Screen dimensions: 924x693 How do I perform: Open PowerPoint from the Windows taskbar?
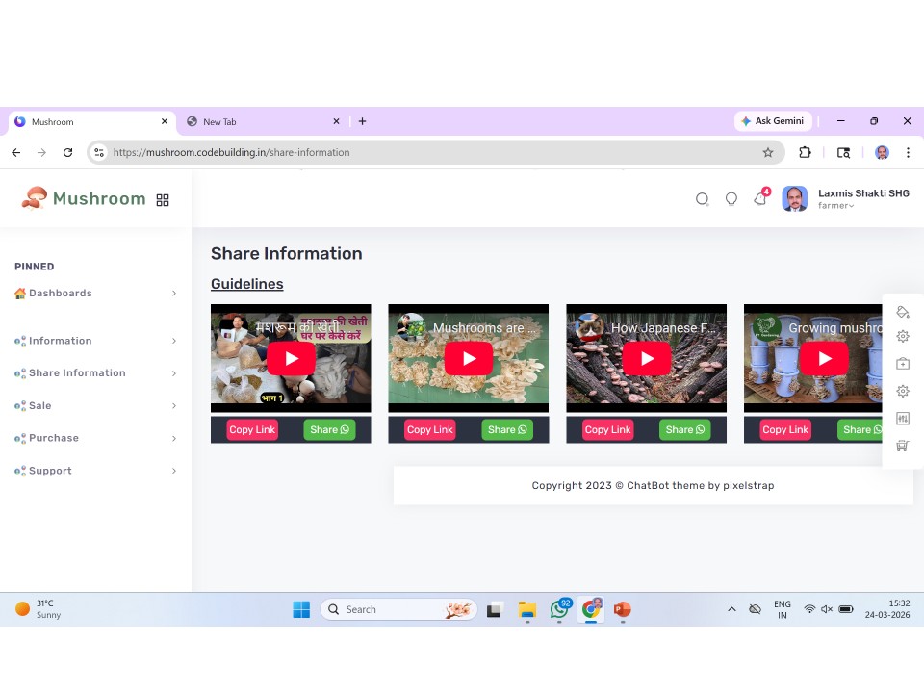[x=622, y=609]
